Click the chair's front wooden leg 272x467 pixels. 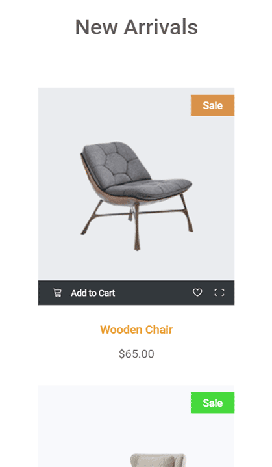click(x=137, y=226)
